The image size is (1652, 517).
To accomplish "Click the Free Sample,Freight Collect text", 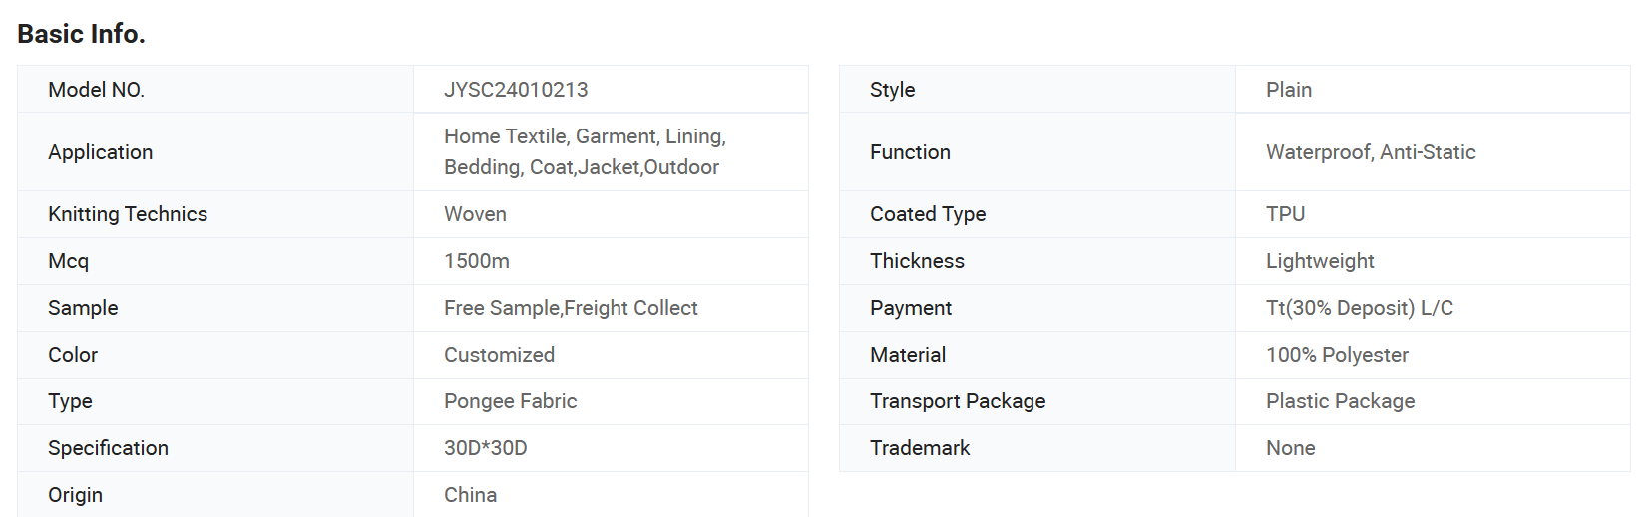I will [x=571, y=308].
